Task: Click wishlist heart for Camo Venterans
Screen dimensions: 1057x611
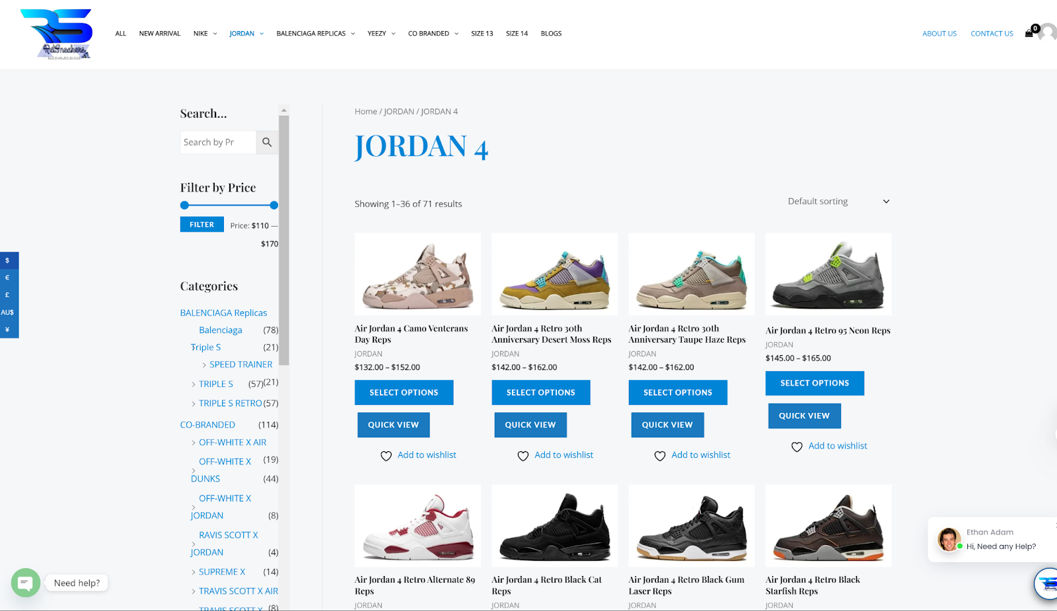Action: (386, 456)
